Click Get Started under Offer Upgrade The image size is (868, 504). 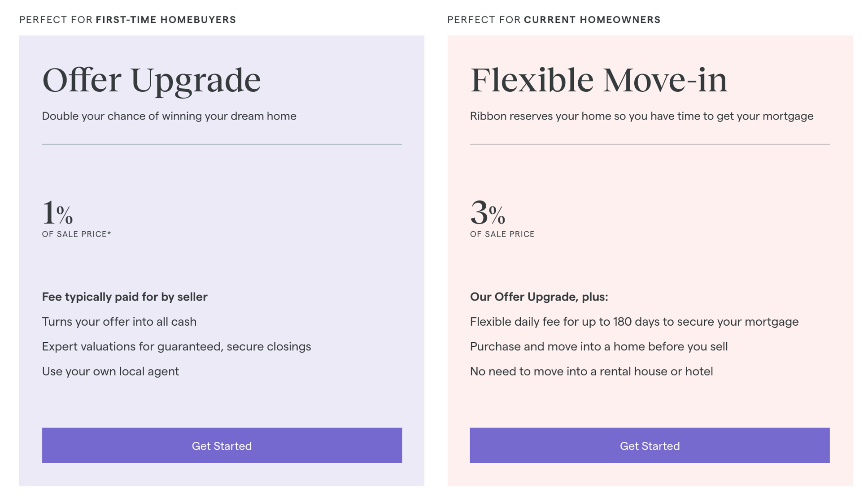(x=222, y=445)
